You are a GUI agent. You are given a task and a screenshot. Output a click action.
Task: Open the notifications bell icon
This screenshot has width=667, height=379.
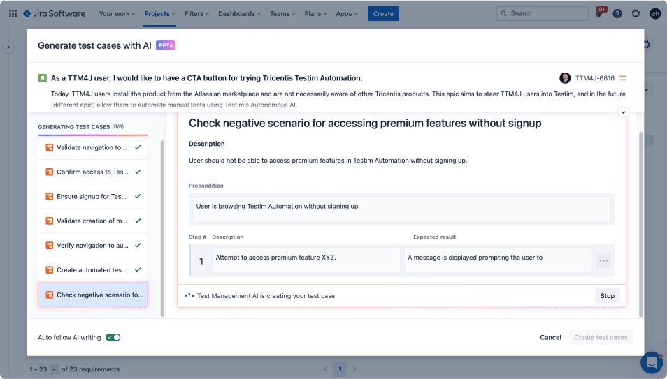coord(599,13)
